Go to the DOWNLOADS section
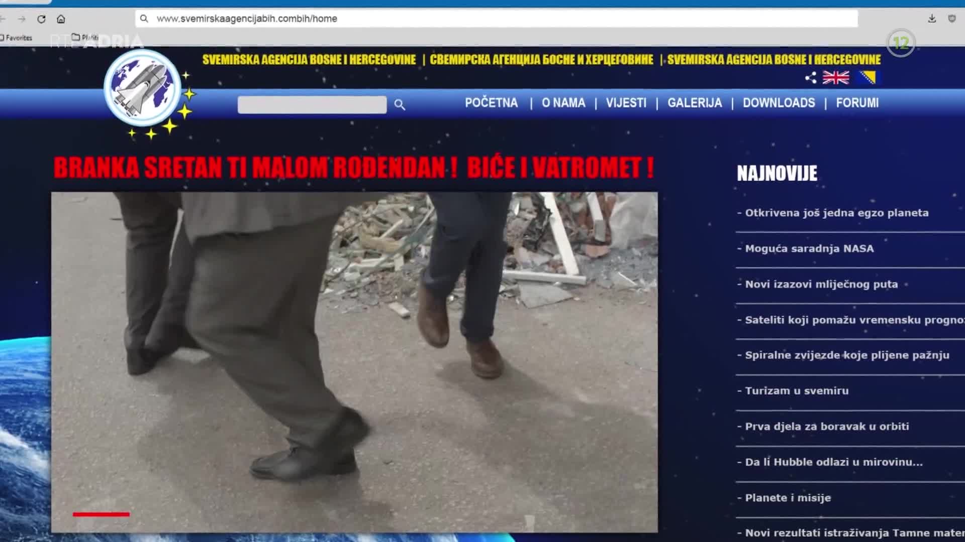 click(x=779, y=103)
